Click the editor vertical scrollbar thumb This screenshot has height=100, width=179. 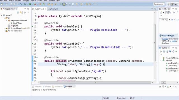click(x=155, y=42)
